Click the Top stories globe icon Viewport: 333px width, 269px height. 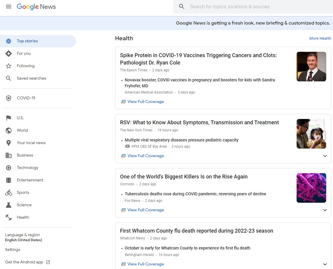click(x=9, y=41)
